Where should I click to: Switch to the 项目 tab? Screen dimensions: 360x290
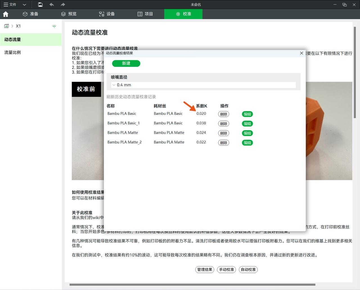[145, 14]
